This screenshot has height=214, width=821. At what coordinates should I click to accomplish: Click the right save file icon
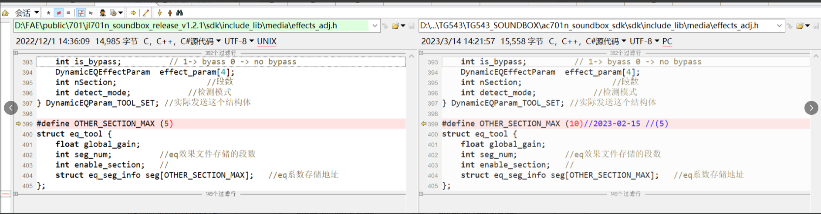(x=816, y=26)
